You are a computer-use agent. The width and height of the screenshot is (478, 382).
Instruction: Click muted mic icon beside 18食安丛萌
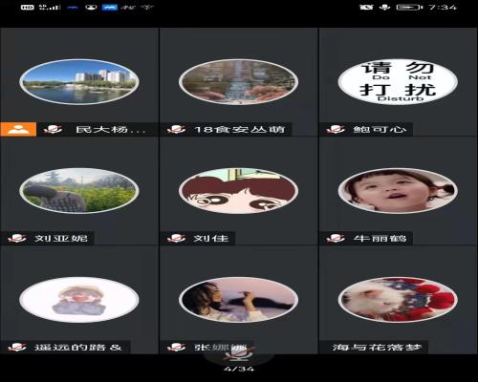tap(176, 129)
